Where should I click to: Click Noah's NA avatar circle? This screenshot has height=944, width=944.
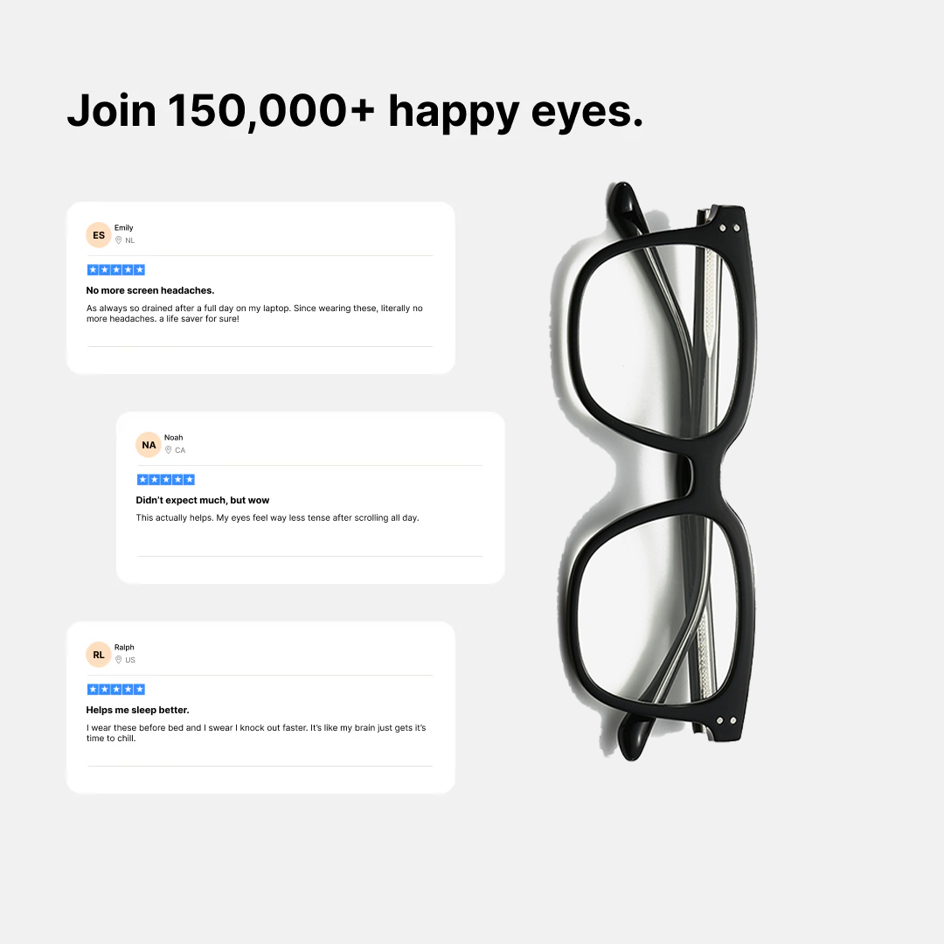[149, 445]
